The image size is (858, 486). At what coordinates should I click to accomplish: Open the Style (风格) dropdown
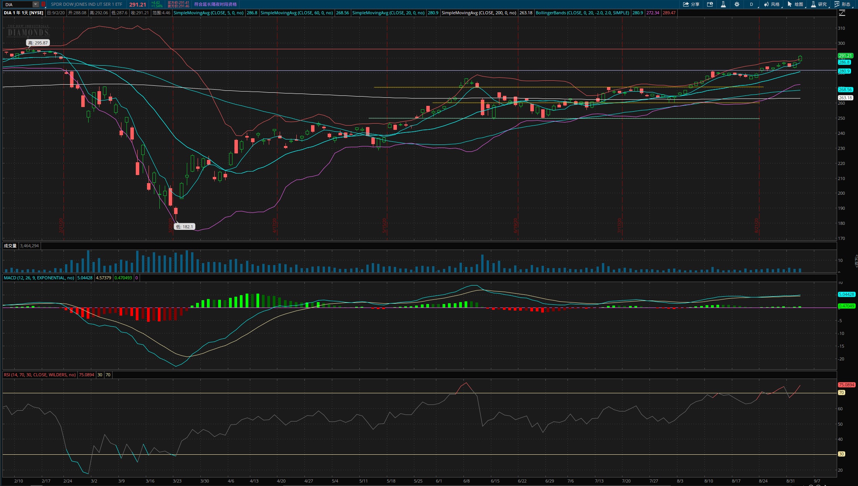(x=772, y=4)
